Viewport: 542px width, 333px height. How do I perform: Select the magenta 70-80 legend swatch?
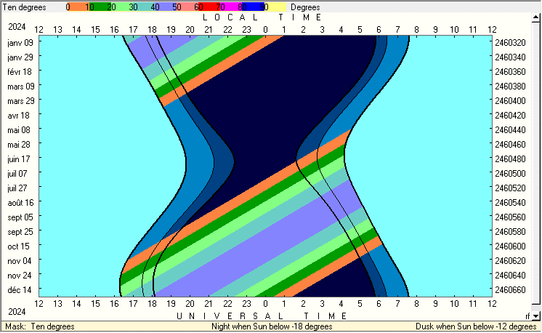[231, 7]
